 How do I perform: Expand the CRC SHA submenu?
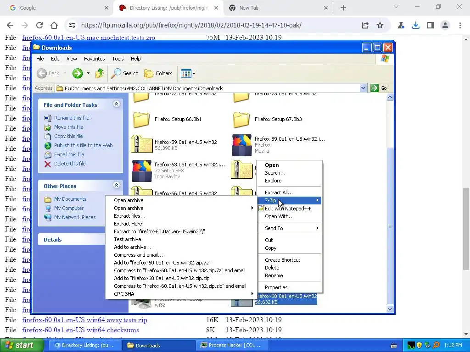point(181,294)
